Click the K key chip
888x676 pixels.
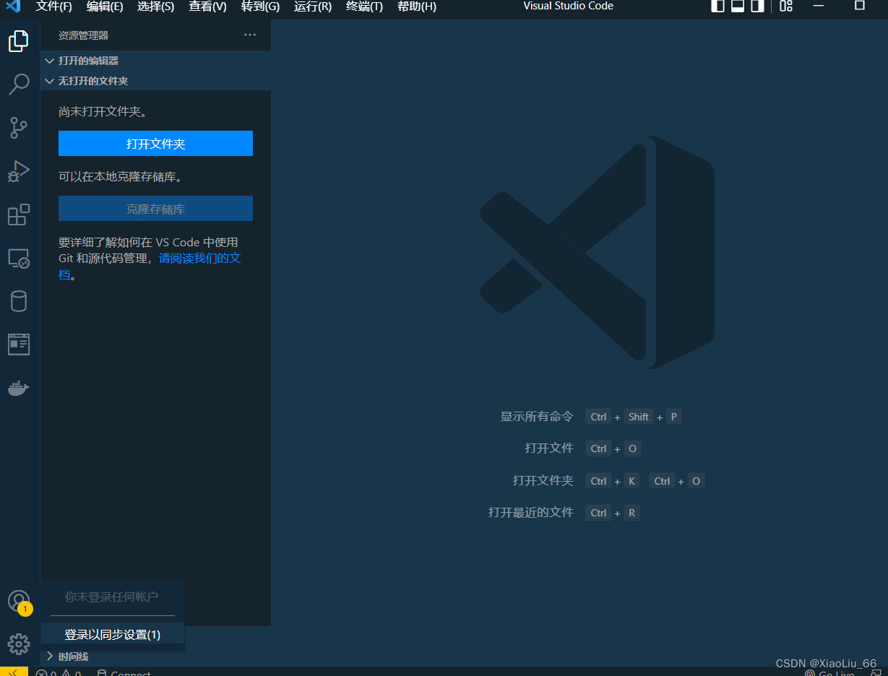632,481
